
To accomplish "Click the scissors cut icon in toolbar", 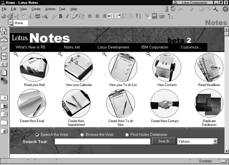I will pyautogui.click(x=17, y=16).
